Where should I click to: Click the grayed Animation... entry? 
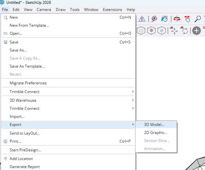click(156, 149)
